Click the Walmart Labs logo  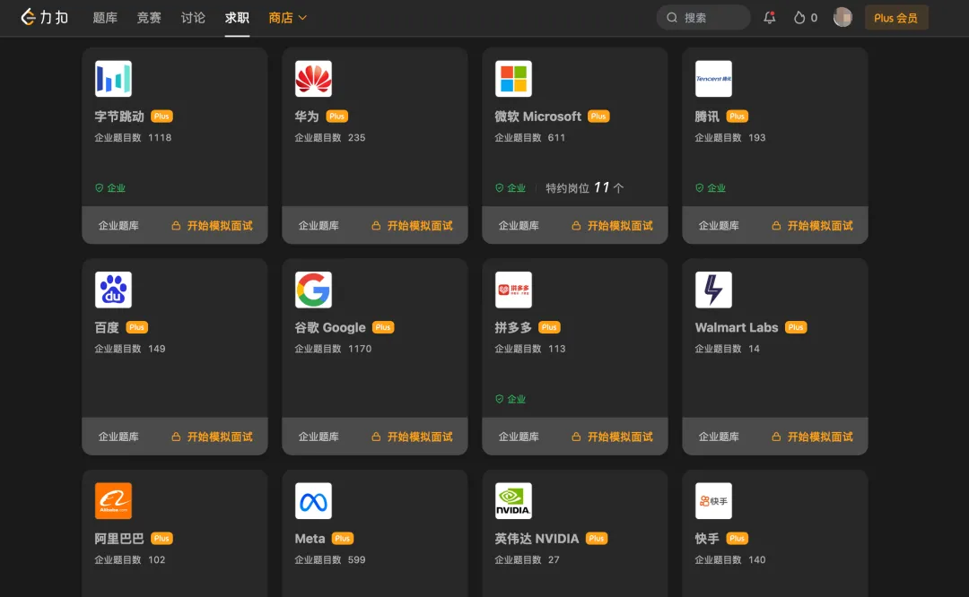click(x=714, y=290)
